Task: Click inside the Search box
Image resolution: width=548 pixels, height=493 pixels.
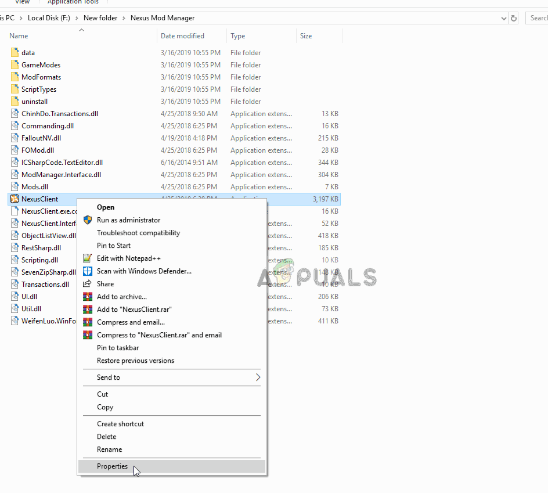Action: 540,18
